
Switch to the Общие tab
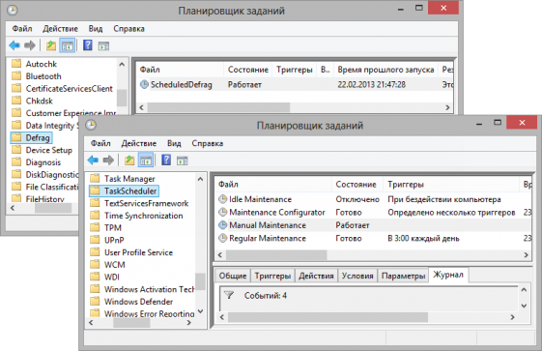233,276
